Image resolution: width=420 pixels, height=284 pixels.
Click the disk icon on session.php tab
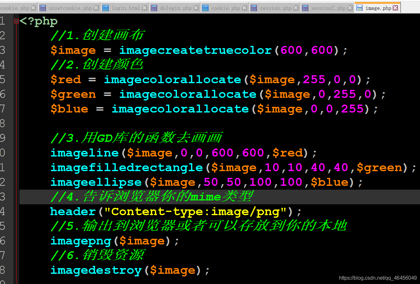[x=254, y=8]
